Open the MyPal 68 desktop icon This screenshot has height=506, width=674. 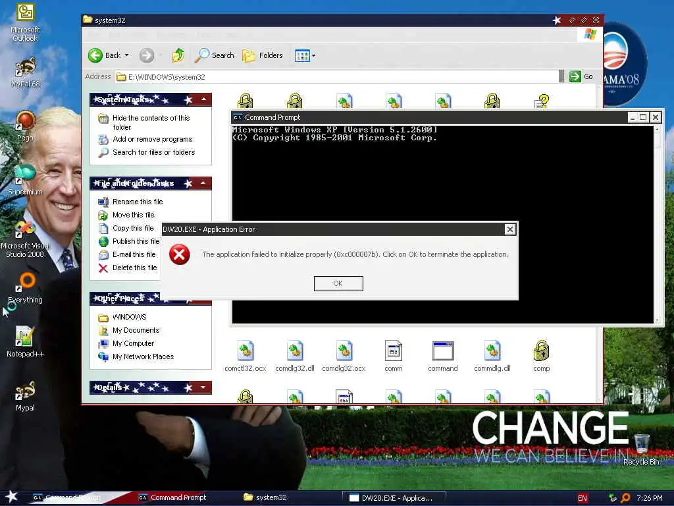click(26, 72)
